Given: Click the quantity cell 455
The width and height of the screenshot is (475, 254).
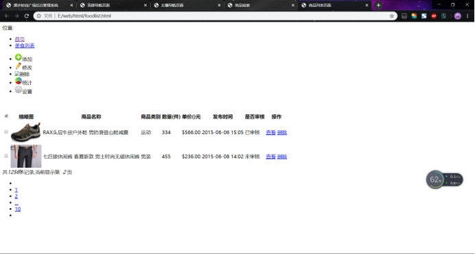Looking at the screenshot, I should pyautogui.click(x=166, y=157).
